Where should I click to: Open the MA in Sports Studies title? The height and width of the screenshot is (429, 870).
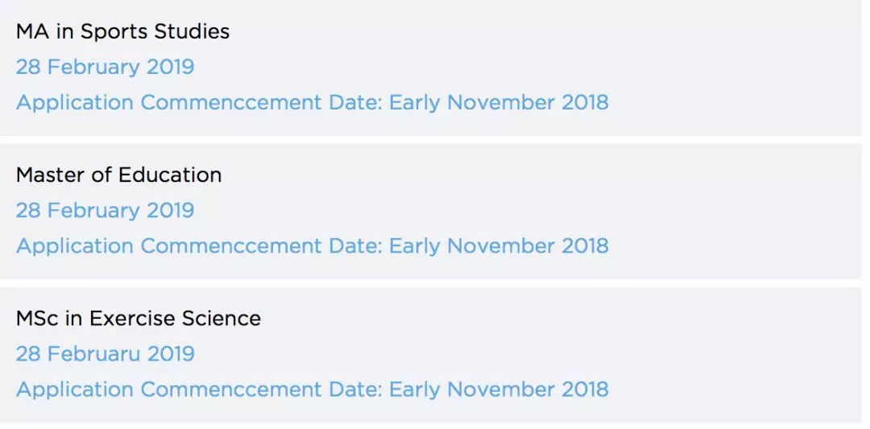pos(122,31)
